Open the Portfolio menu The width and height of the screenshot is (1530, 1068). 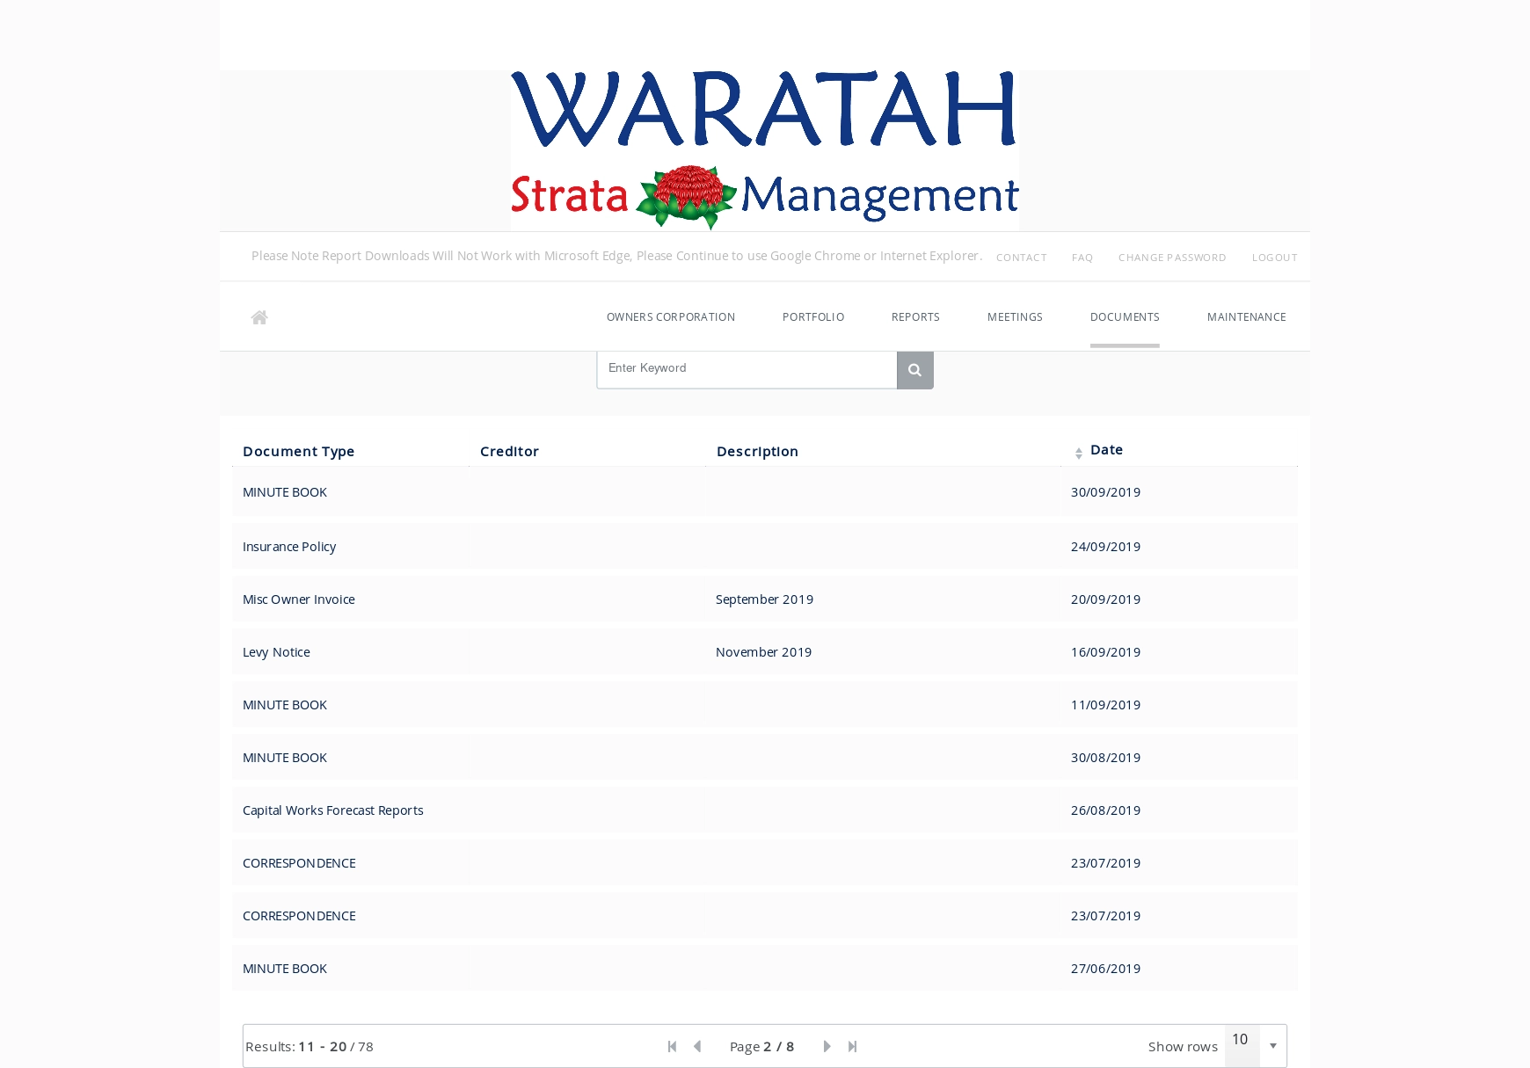(x=813, y=317)
